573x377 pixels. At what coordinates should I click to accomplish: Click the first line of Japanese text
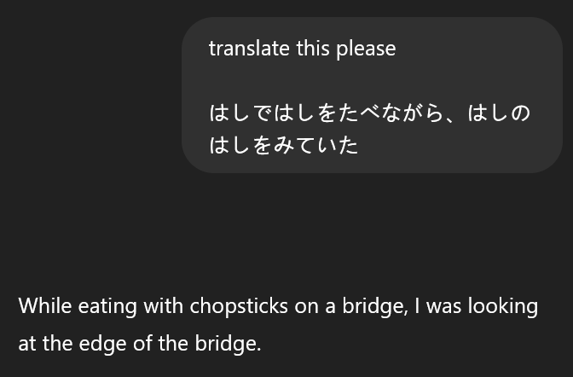[x=368, y=113]
